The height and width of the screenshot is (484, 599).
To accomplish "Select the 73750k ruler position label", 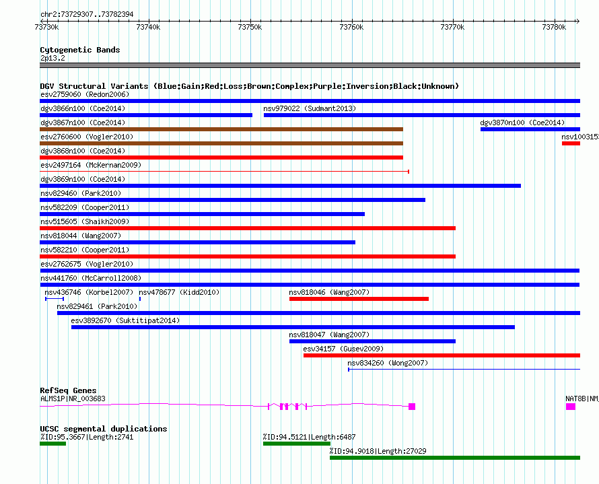I will (250, 27).
